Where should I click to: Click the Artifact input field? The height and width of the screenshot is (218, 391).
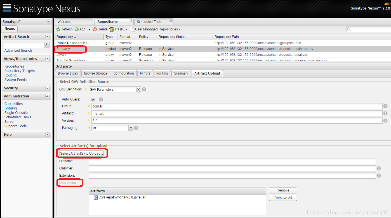[x=237, y=113]
